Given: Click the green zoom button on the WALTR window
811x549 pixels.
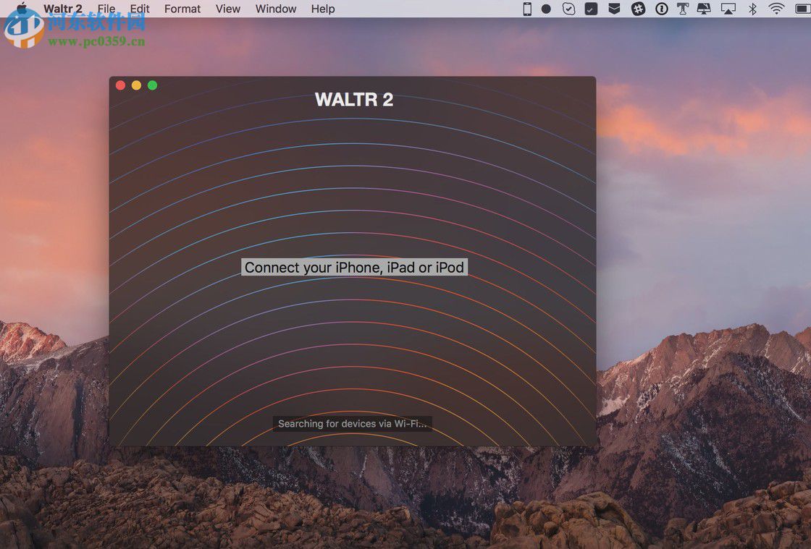Looking at the screenshot, I should tap(152, 85).
